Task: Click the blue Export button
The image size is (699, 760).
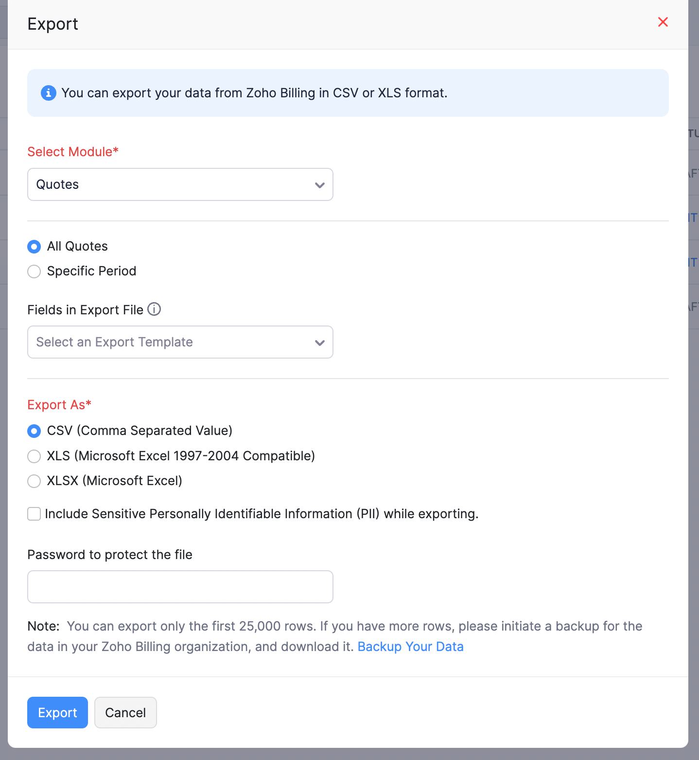Action: pyautogui.click(x=57, y=712)
